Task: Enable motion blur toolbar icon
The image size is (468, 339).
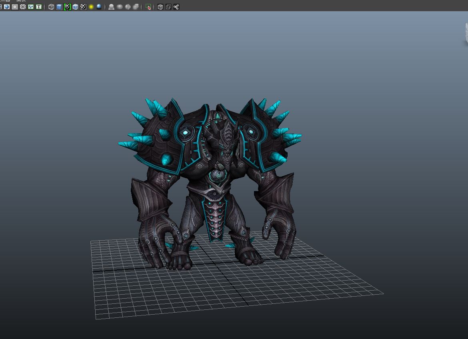Action: (x=120, y=7)
